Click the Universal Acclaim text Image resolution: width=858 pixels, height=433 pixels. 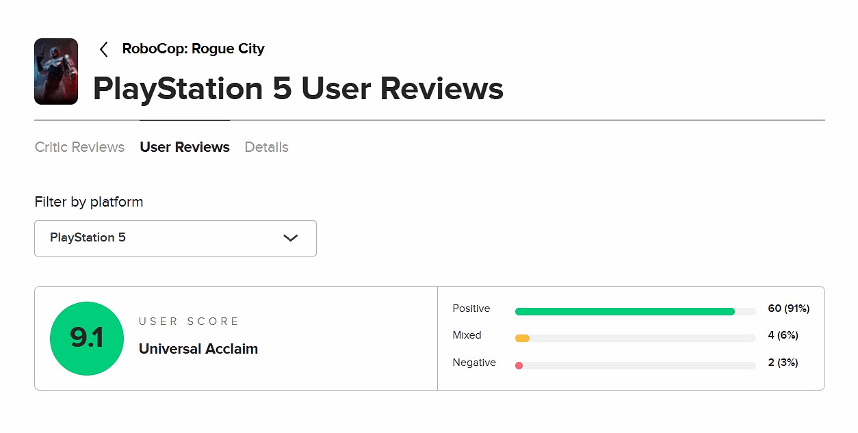(x=198, y=349)
